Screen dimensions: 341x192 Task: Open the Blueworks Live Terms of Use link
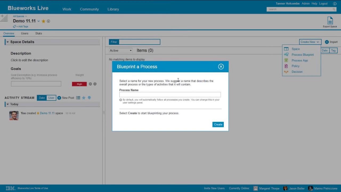point(33,188)
